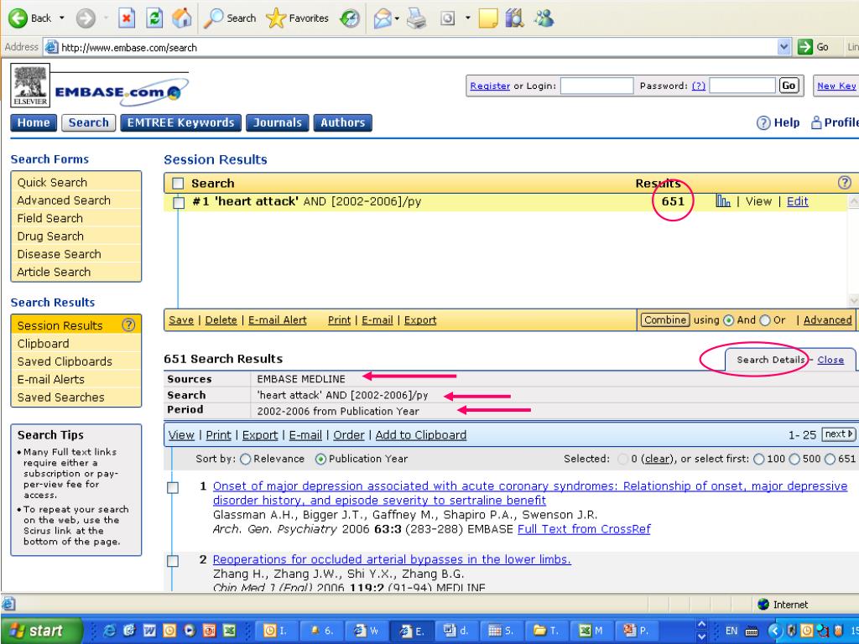Click the Start button
859x644 pixels.
[41, 631]
